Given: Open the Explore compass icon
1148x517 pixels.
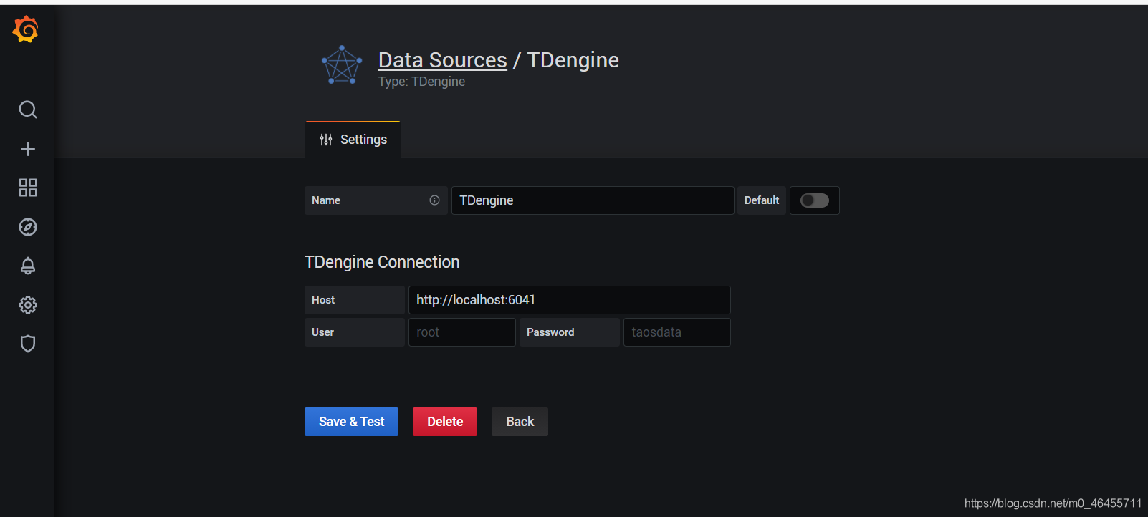Looking at the screenshot, I should pyautogui.click(x=28, y=227).
